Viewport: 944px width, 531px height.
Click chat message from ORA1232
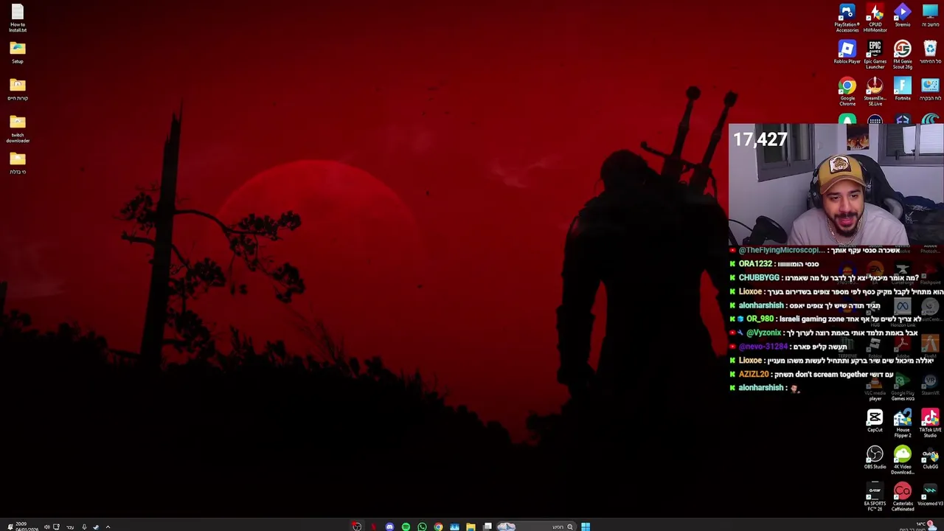pyautogui.click(x=774, y=263)
